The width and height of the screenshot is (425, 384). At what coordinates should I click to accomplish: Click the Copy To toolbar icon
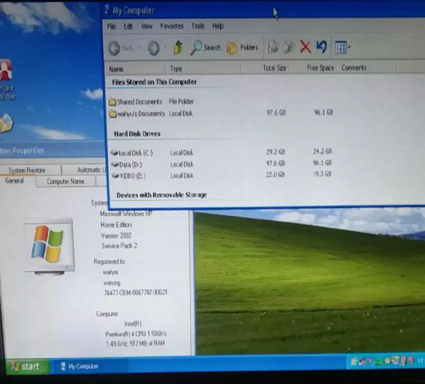coord(289,47)
